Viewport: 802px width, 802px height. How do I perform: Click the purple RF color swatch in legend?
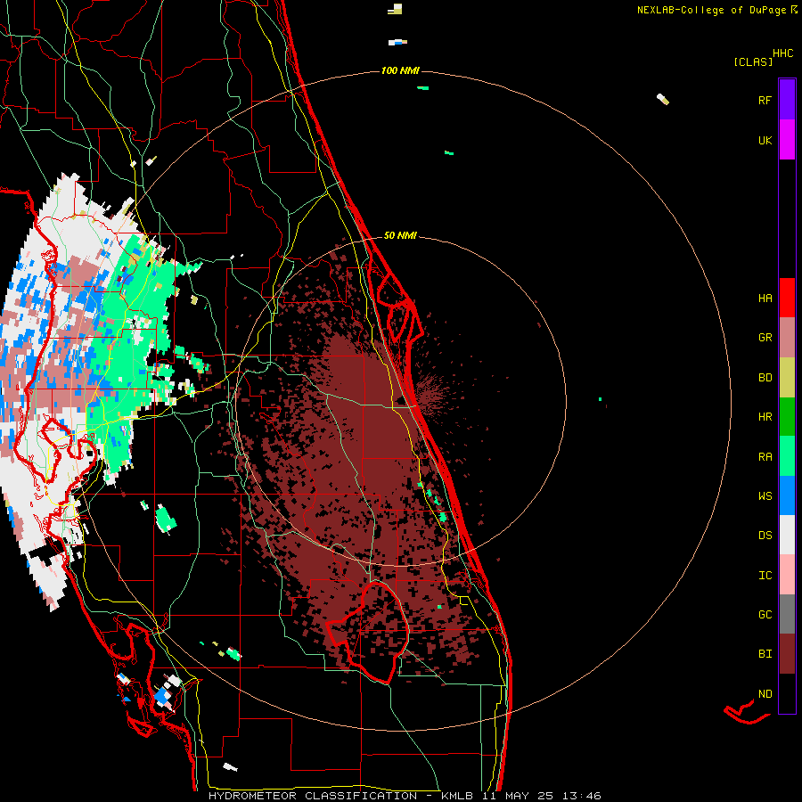click(x=787, y=100)
